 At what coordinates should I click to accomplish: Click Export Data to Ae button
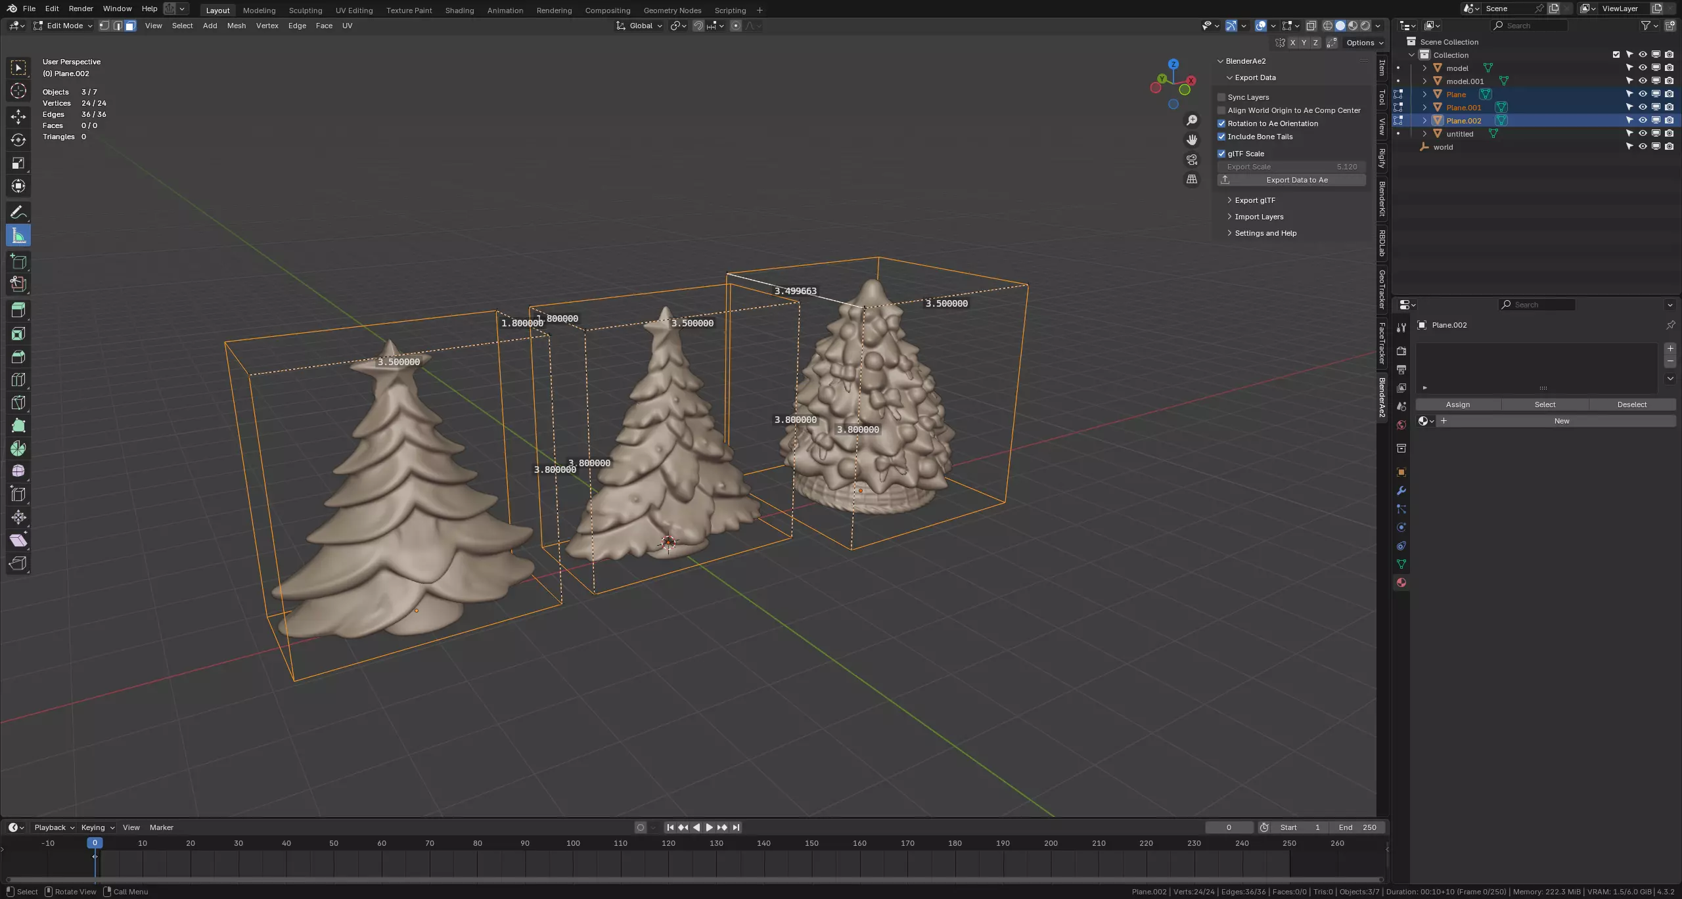click(x=1292, y=180)
